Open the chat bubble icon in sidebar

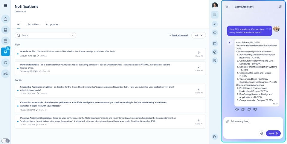[5, 63]
